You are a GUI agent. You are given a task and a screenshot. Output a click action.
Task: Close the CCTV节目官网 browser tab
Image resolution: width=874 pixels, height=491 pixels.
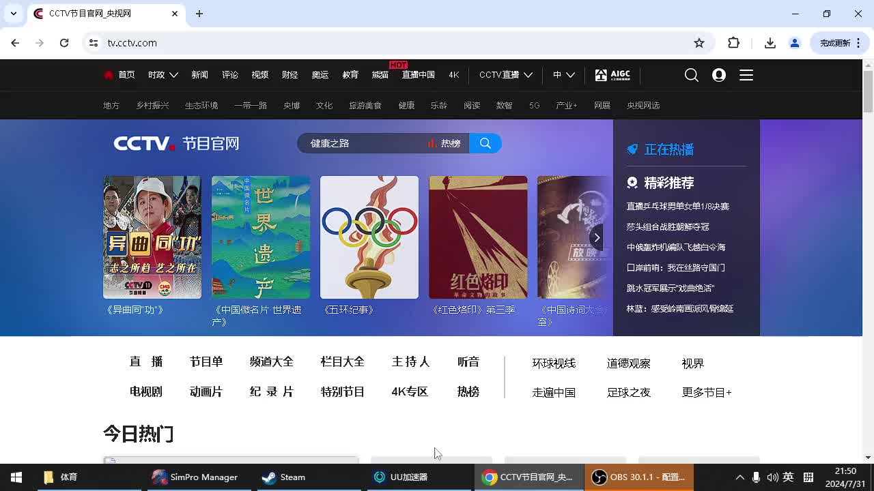pos(175,14)
